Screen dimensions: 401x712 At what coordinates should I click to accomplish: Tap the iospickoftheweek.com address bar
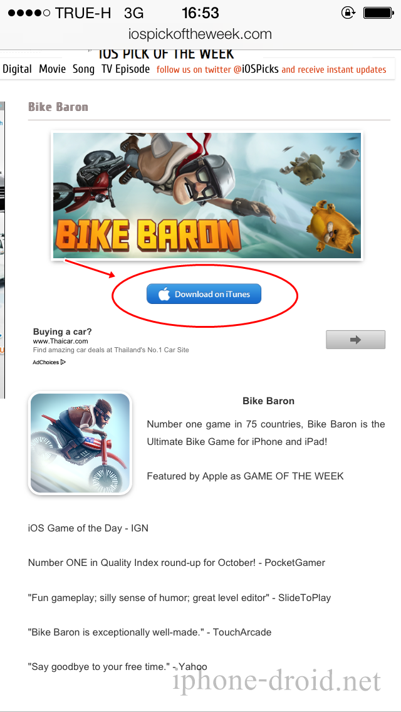[x=200, y=34]
